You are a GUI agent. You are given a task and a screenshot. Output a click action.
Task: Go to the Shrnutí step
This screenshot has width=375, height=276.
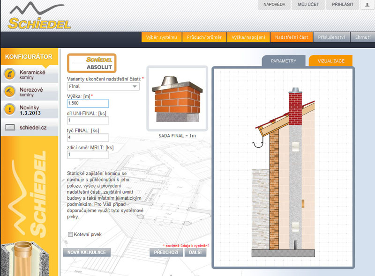tap(363, 37)
